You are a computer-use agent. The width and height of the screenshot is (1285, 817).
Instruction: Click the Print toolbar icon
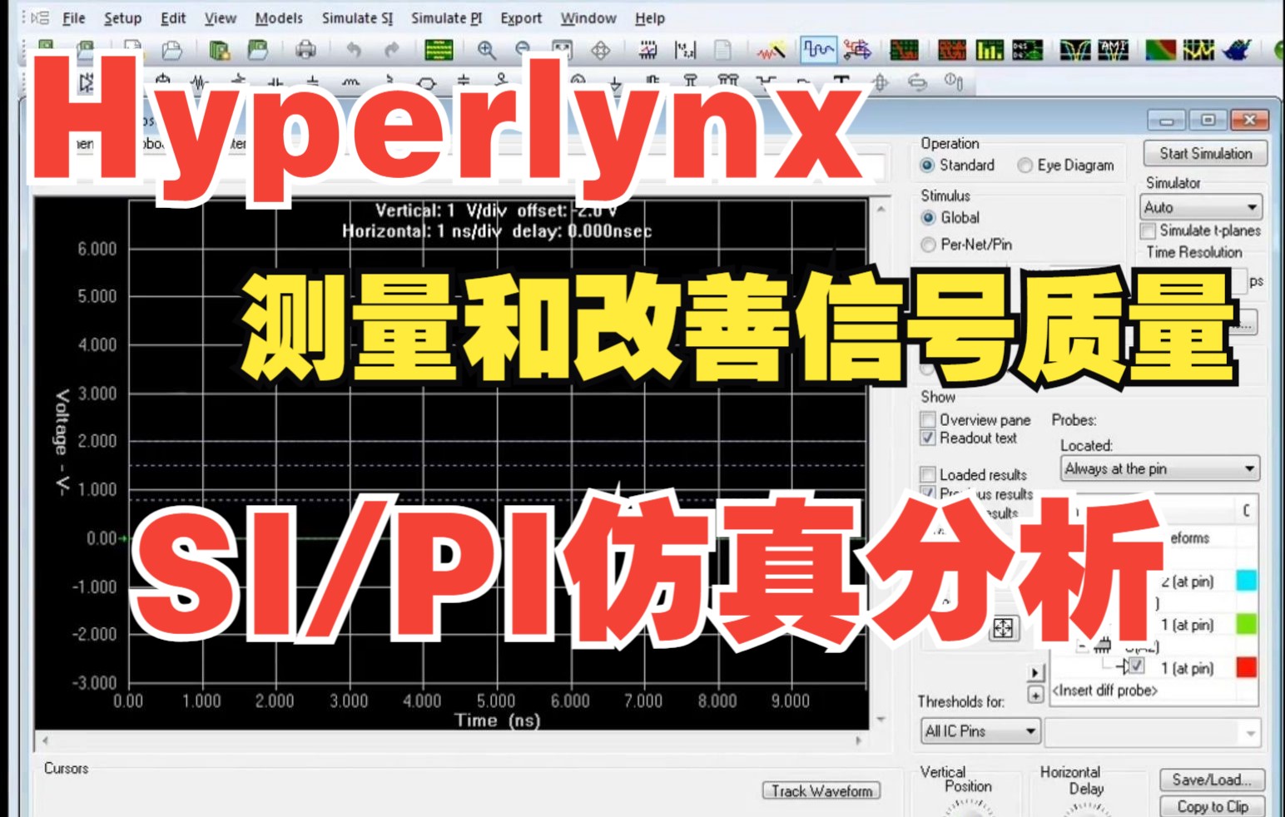click(305, 50)
